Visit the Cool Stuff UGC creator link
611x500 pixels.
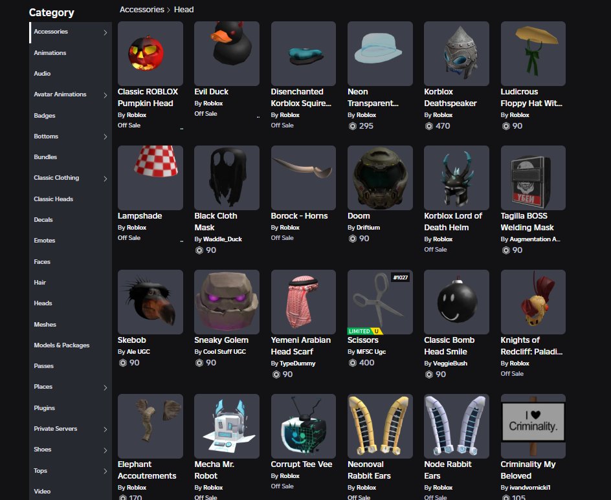[x=225, y=352]
